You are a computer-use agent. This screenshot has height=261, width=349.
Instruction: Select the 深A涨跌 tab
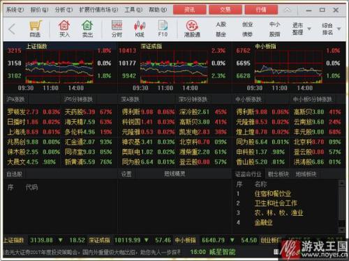coord(130,100)
